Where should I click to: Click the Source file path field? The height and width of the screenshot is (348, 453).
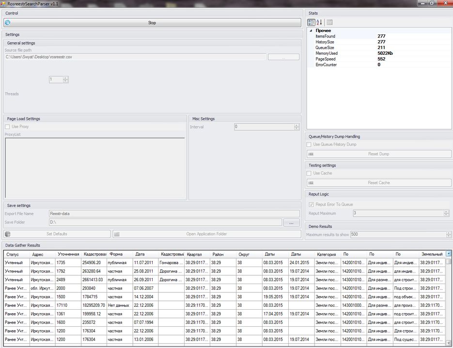click(135, 57)
